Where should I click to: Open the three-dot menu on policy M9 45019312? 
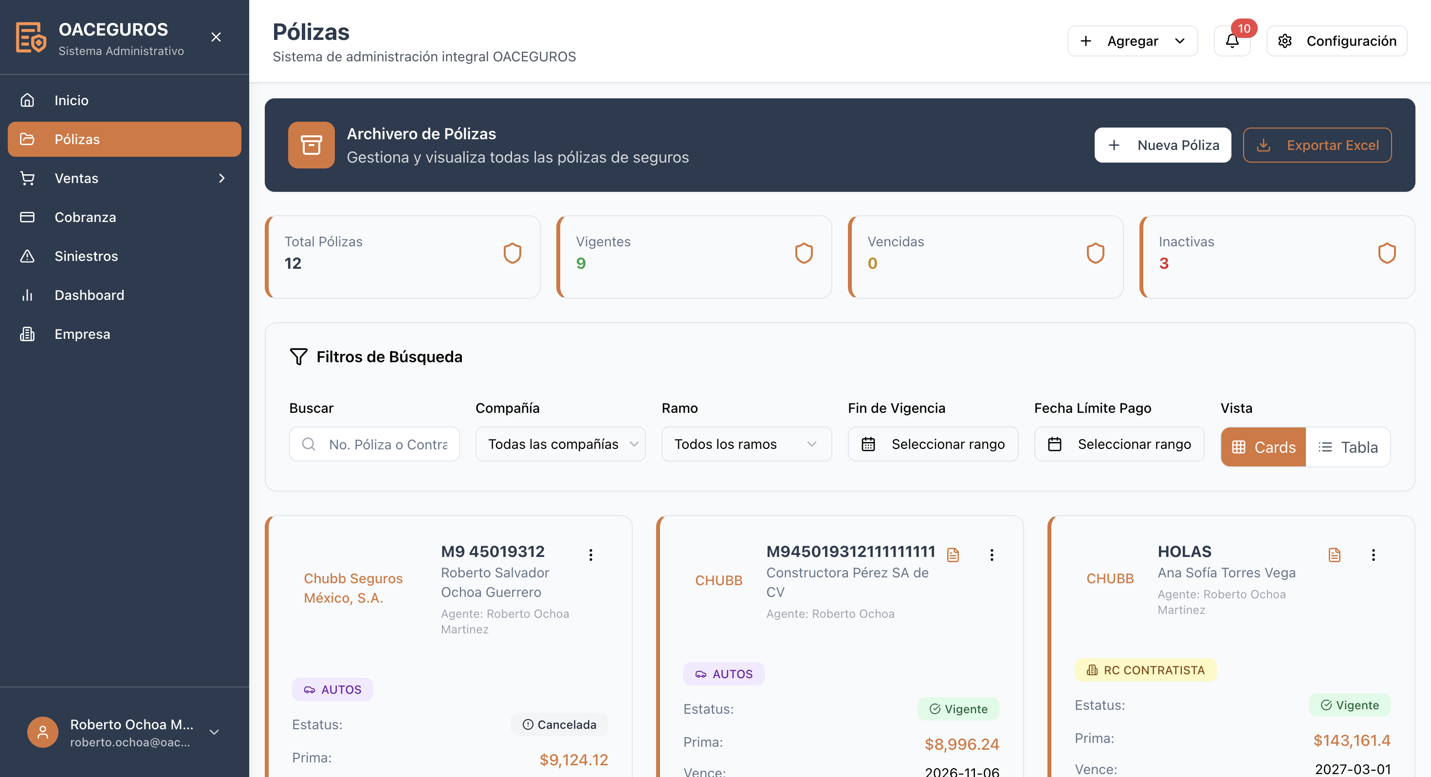click(590, 555)
